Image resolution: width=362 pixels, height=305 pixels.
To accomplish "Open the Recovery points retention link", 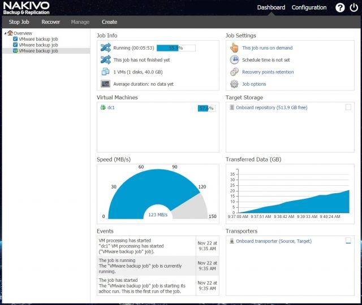I will pos(268,72).
